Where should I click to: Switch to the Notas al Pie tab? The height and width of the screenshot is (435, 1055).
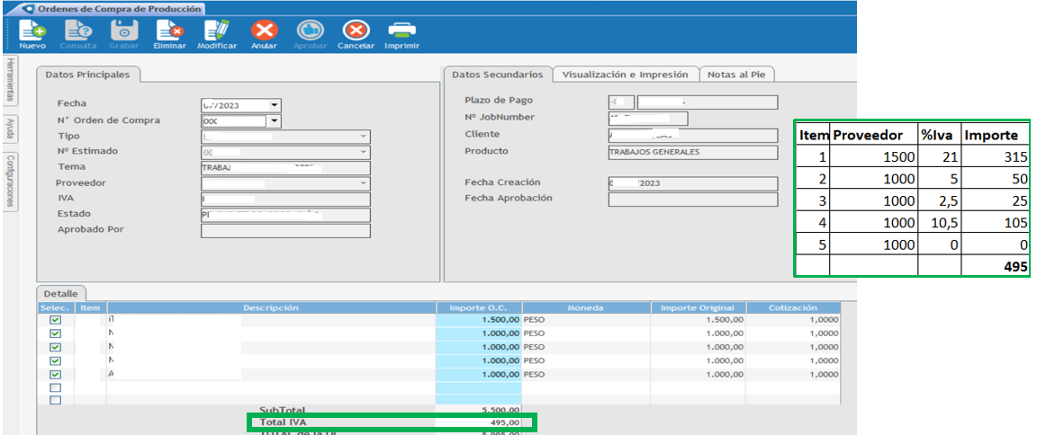[737, 75]
